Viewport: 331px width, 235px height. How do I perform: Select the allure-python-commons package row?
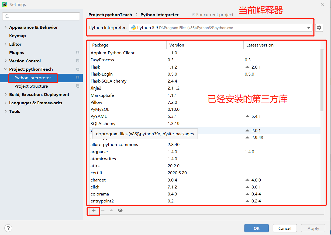pos(205,144)
